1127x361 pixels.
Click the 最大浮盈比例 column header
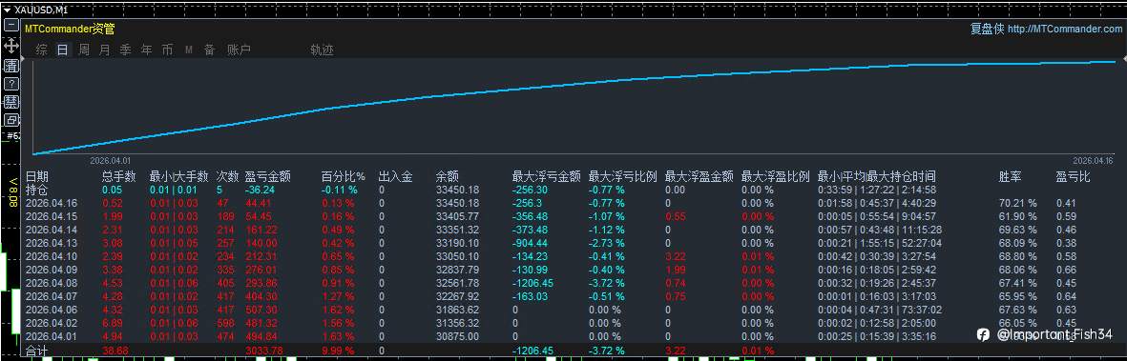tap(776, 176)
